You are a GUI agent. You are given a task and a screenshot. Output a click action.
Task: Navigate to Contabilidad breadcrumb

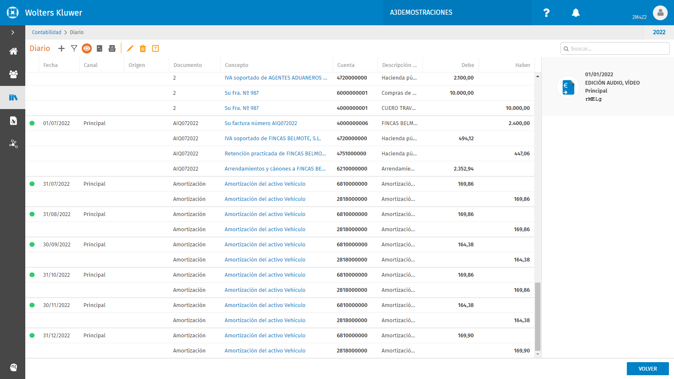click(x=47, y=32)
